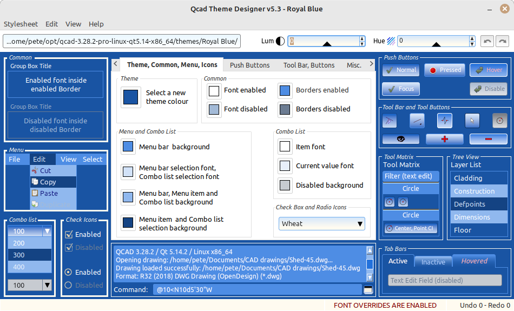Click the Hue striped icon
This screenshot has height=311, width=514.
tap(391, 41)
